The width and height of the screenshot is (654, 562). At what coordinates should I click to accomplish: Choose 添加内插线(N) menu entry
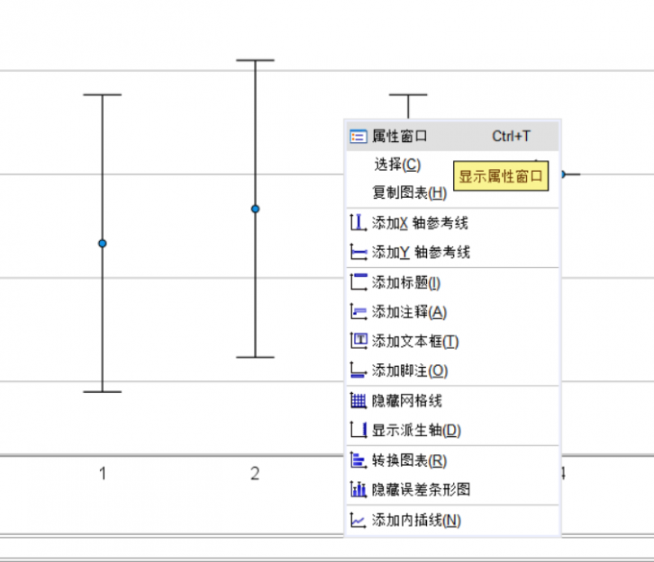pos(453,521)
